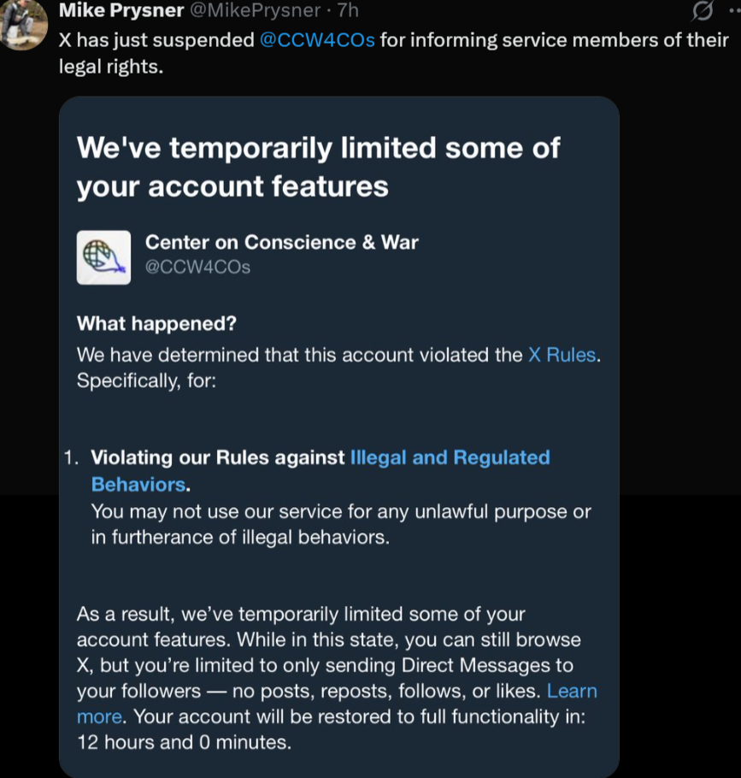
Task: Click the "12 hours and 0 minutes" text
Action: pyautogui.click(x=184, y=742)
